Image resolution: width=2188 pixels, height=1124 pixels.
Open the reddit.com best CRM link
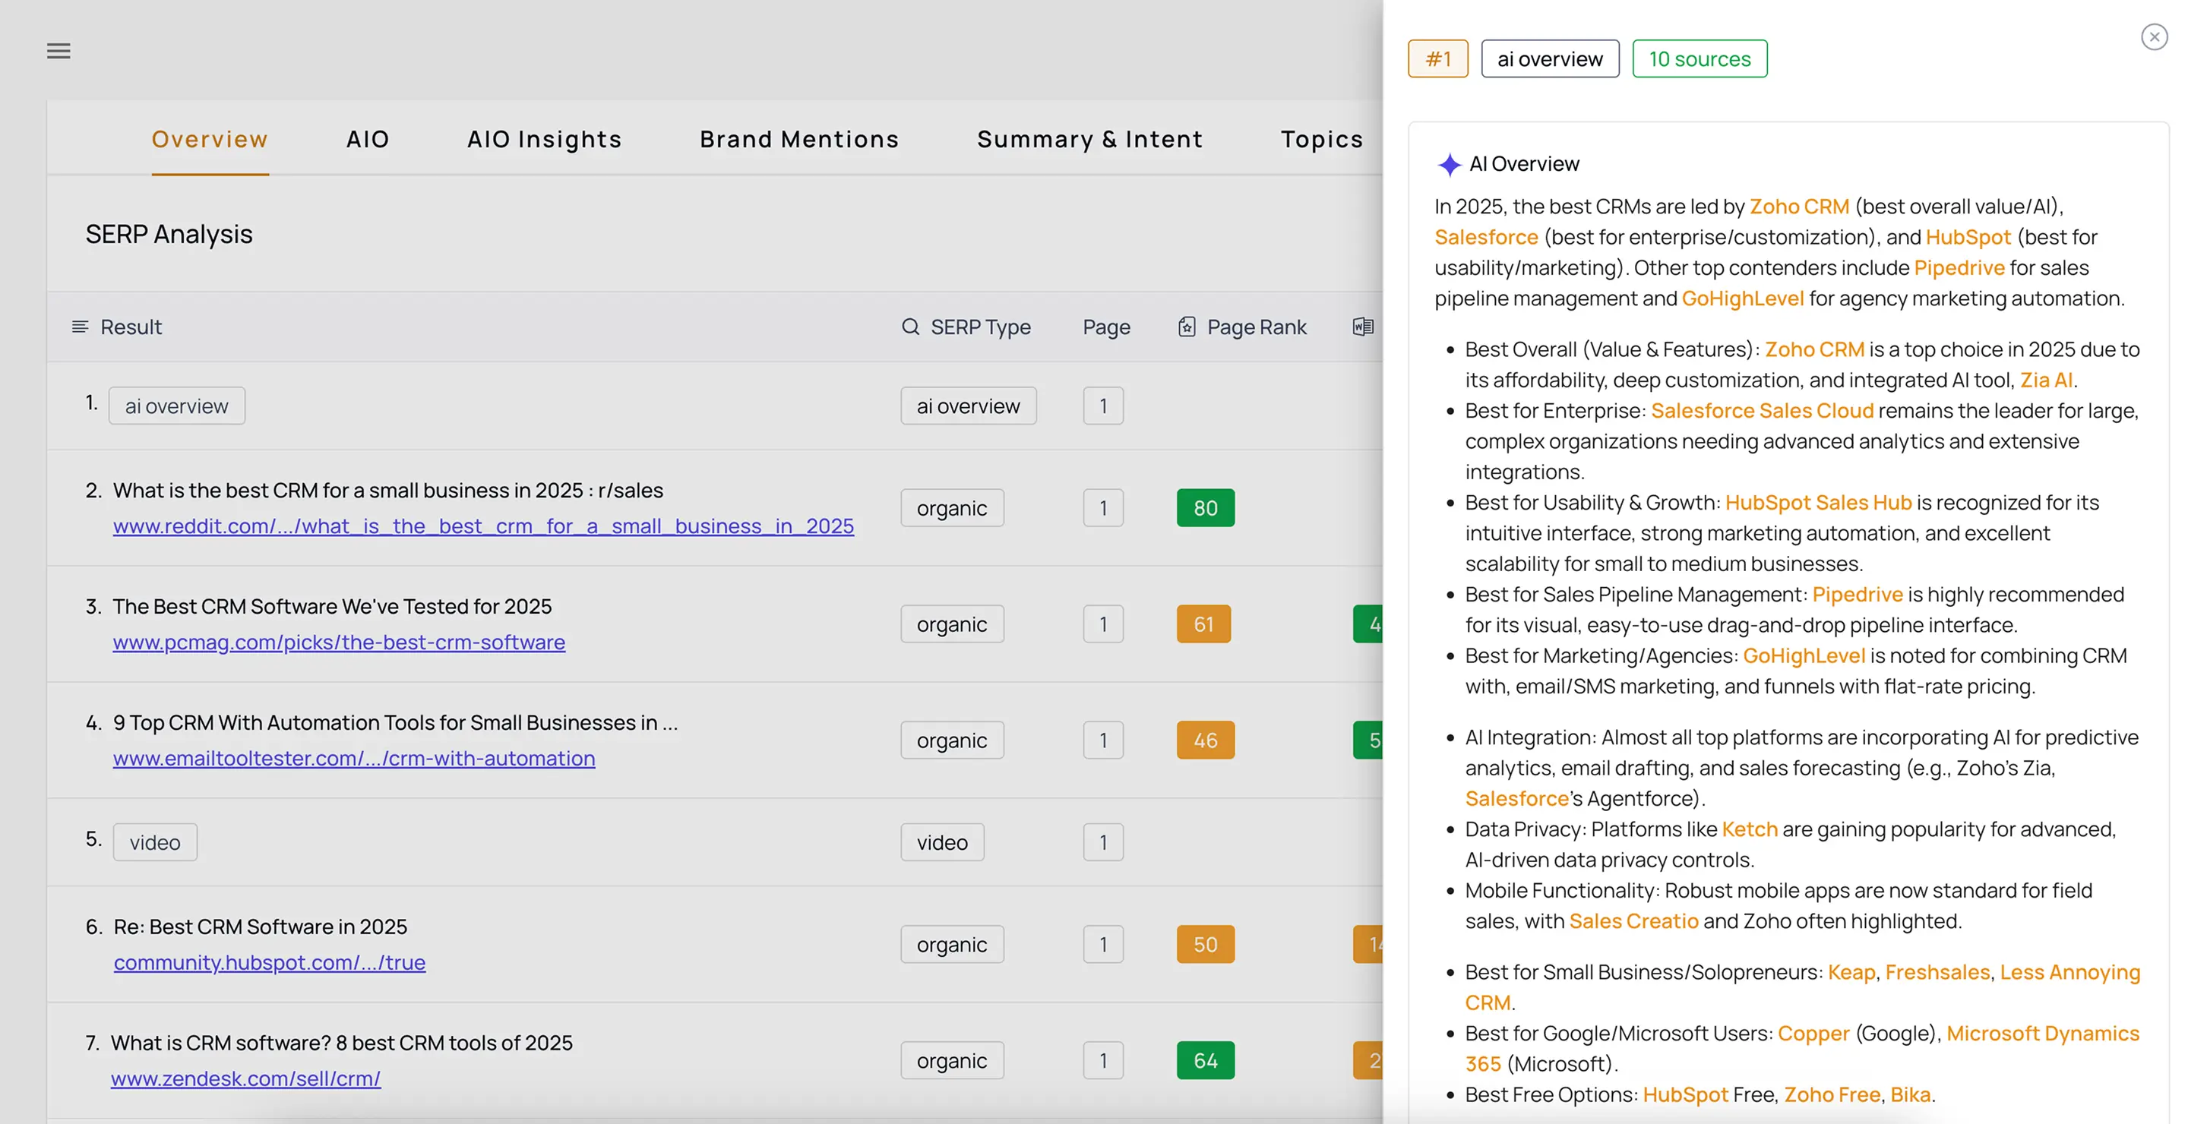point(483,526)
